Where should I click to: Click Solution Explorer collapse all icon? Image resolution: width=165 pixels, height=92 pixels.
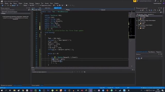pyautogui.click(x=153, y=10)
